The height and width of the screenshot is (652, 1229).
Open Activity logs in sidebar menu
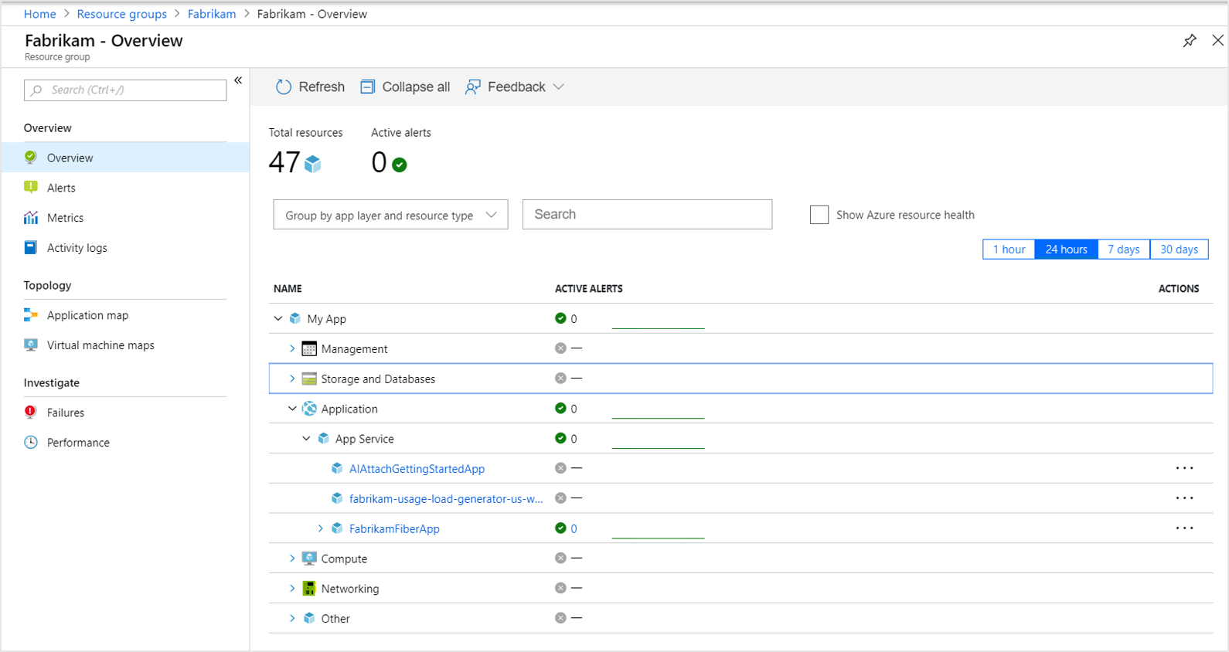pos(77,248)
